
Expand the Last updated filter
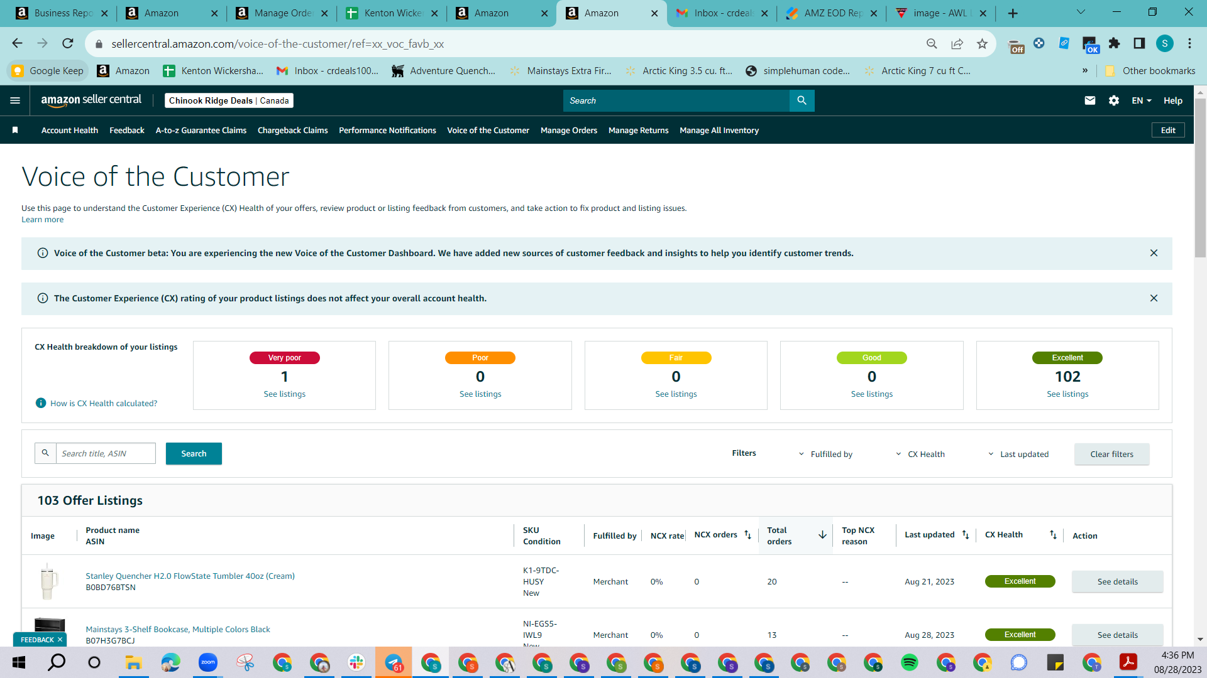[1018, 454]
